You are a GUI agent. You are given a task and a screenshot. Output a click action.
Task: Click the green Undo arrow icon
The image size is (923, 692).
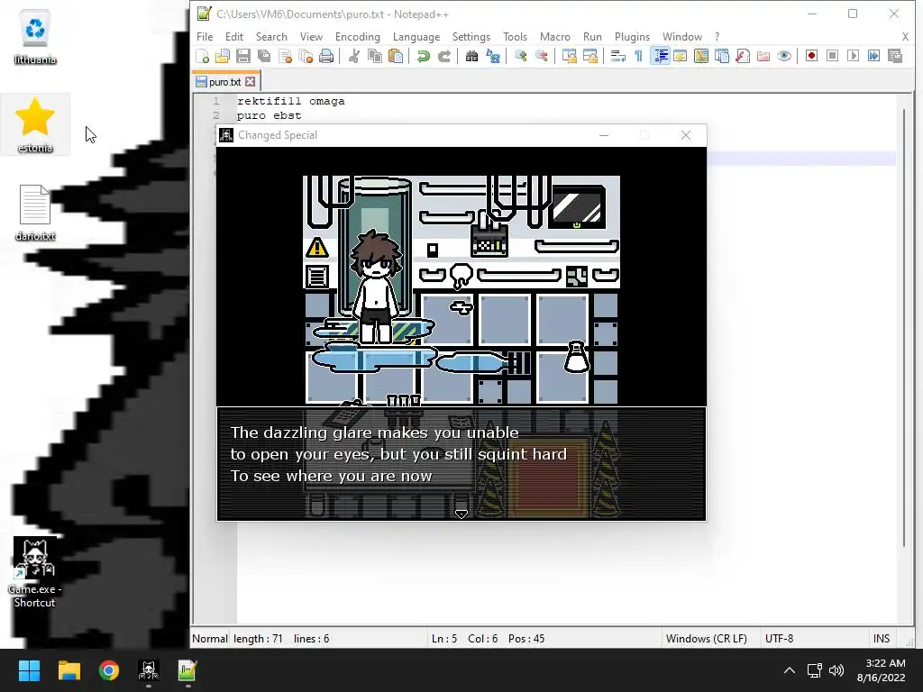coord(424,56)
